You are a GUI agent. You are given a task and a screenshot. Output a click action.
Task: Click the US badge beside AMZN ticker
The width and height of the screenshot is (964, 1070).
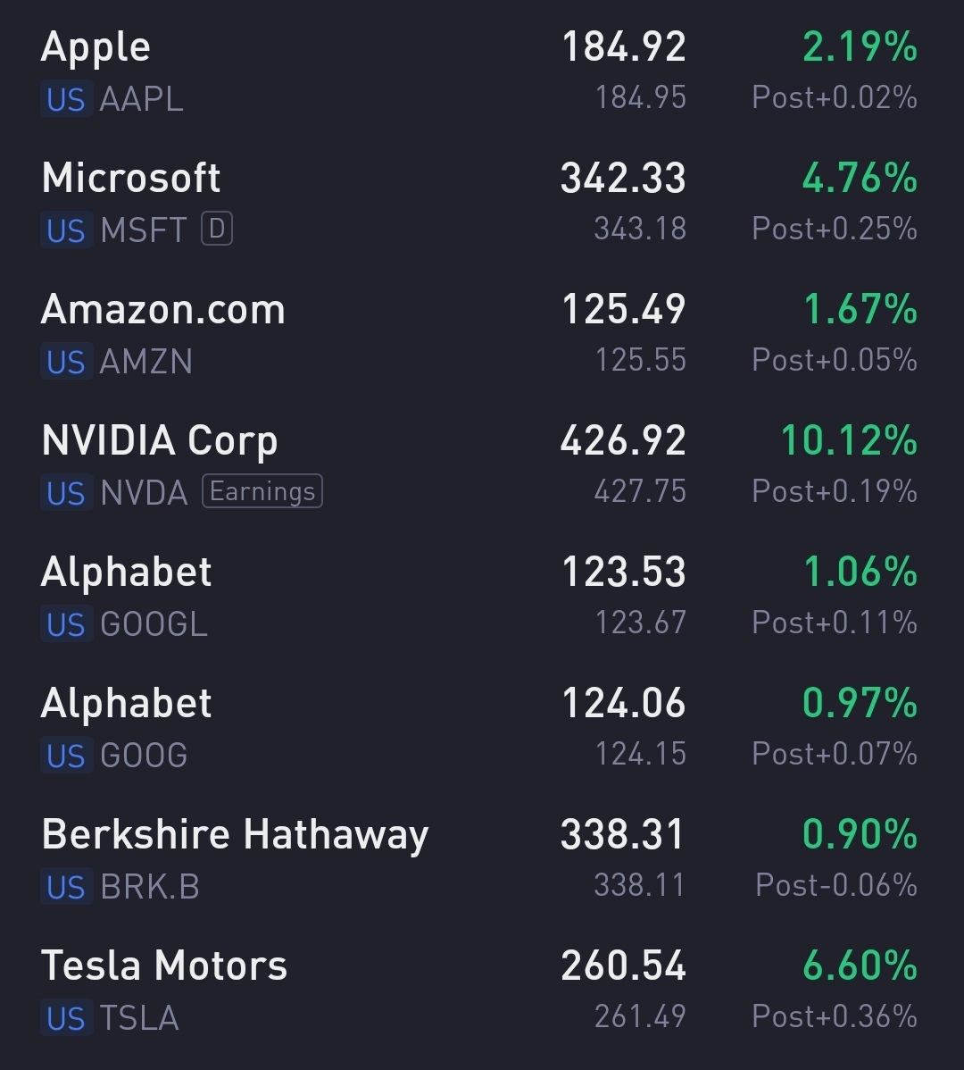point(66,362)
